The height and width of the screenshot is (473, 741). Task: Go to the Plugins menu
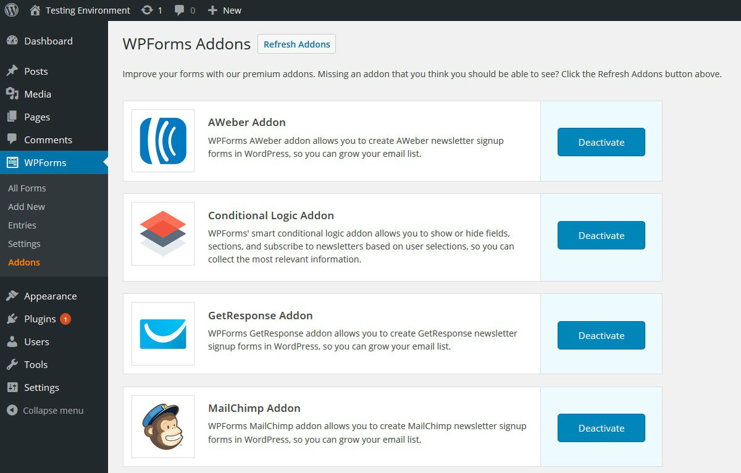click(40, 319)
